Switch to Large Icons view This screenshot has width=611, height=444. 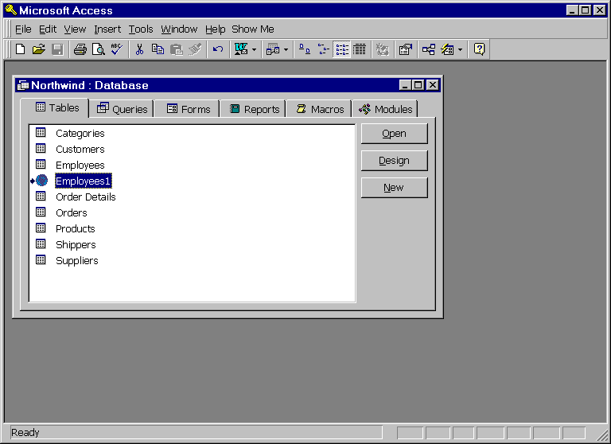305,49
